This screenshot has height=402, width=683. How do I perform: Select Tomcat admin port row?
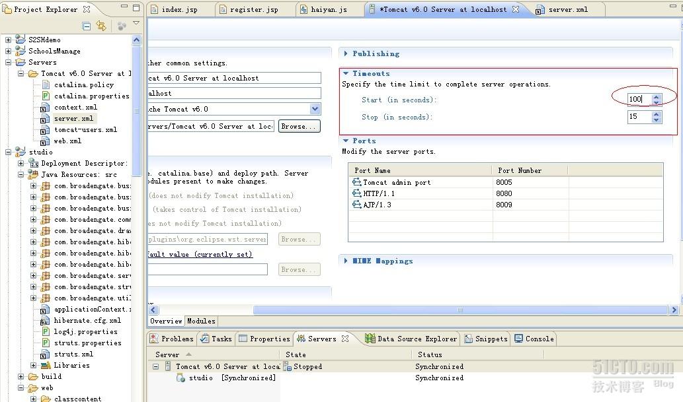tap(505, 182)
